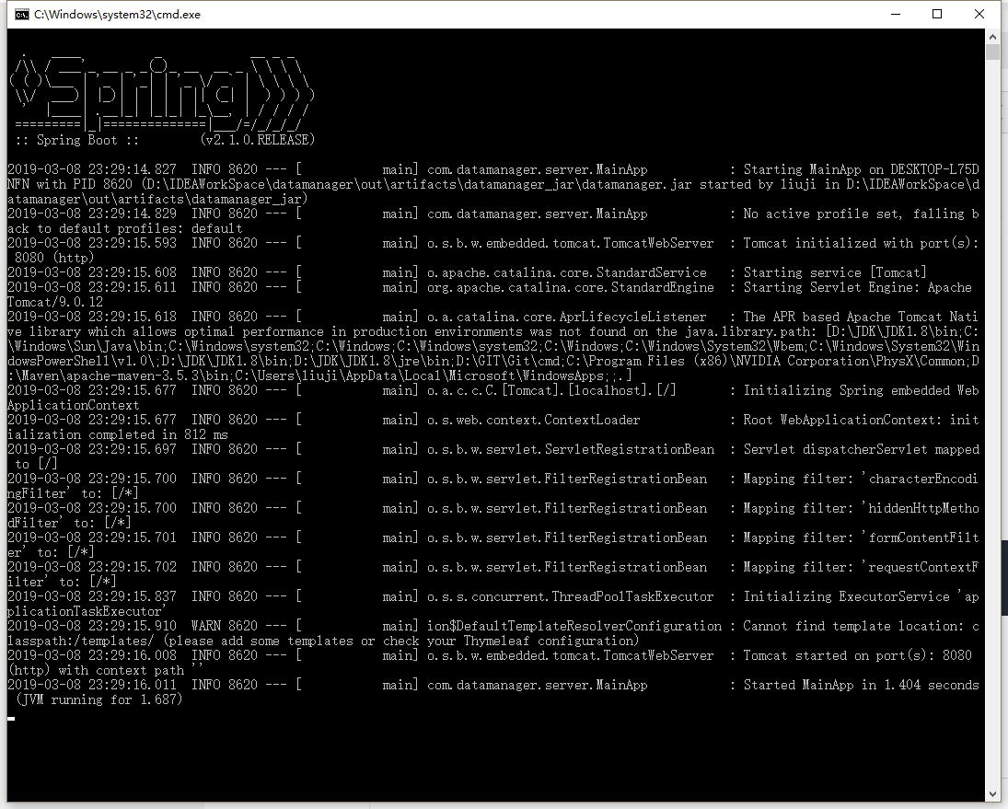Close the cmd.exe window
The width and height of the screenshot is (1008, 809).
pyautogui.click(x=979, y=14)
